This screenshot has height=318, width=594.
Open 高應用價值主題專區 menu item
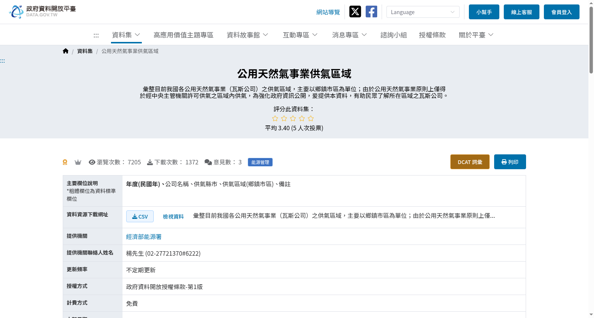183,35
